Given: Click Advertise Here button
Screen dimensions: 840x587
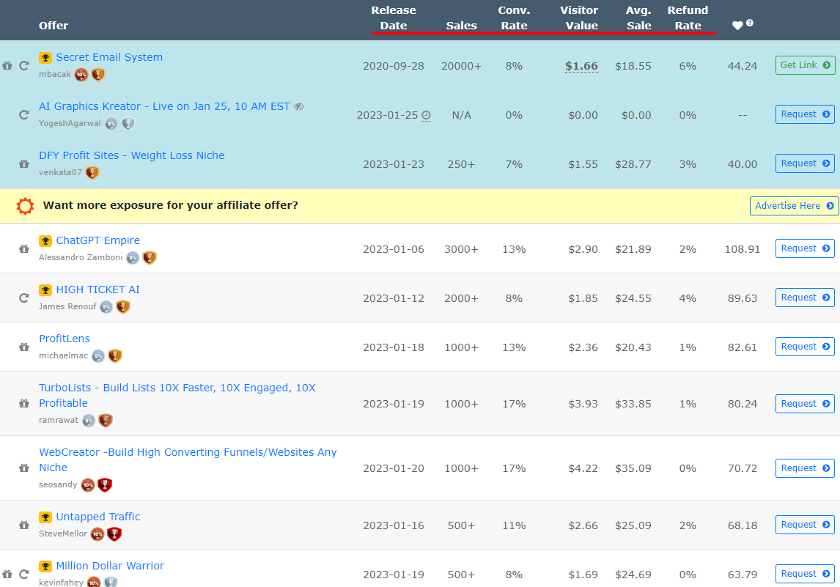Looking at the screenshot, I should 795,206.
